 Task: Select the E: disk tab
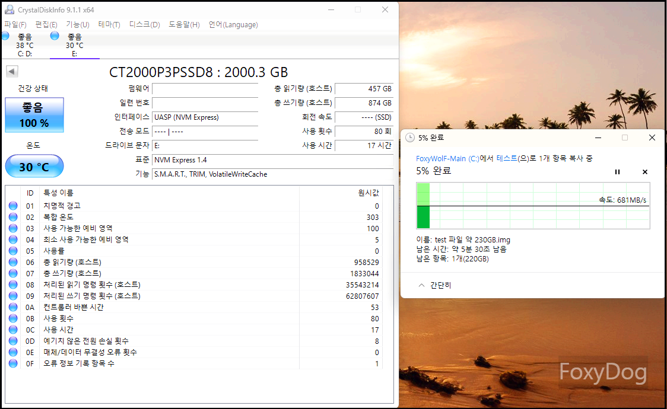(x=74, y=45)
